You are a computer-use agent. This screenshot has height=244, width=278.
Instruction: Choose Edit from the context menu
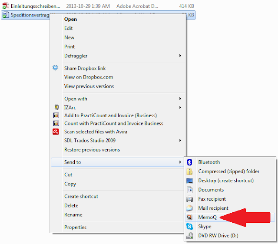tap(69, 28)
